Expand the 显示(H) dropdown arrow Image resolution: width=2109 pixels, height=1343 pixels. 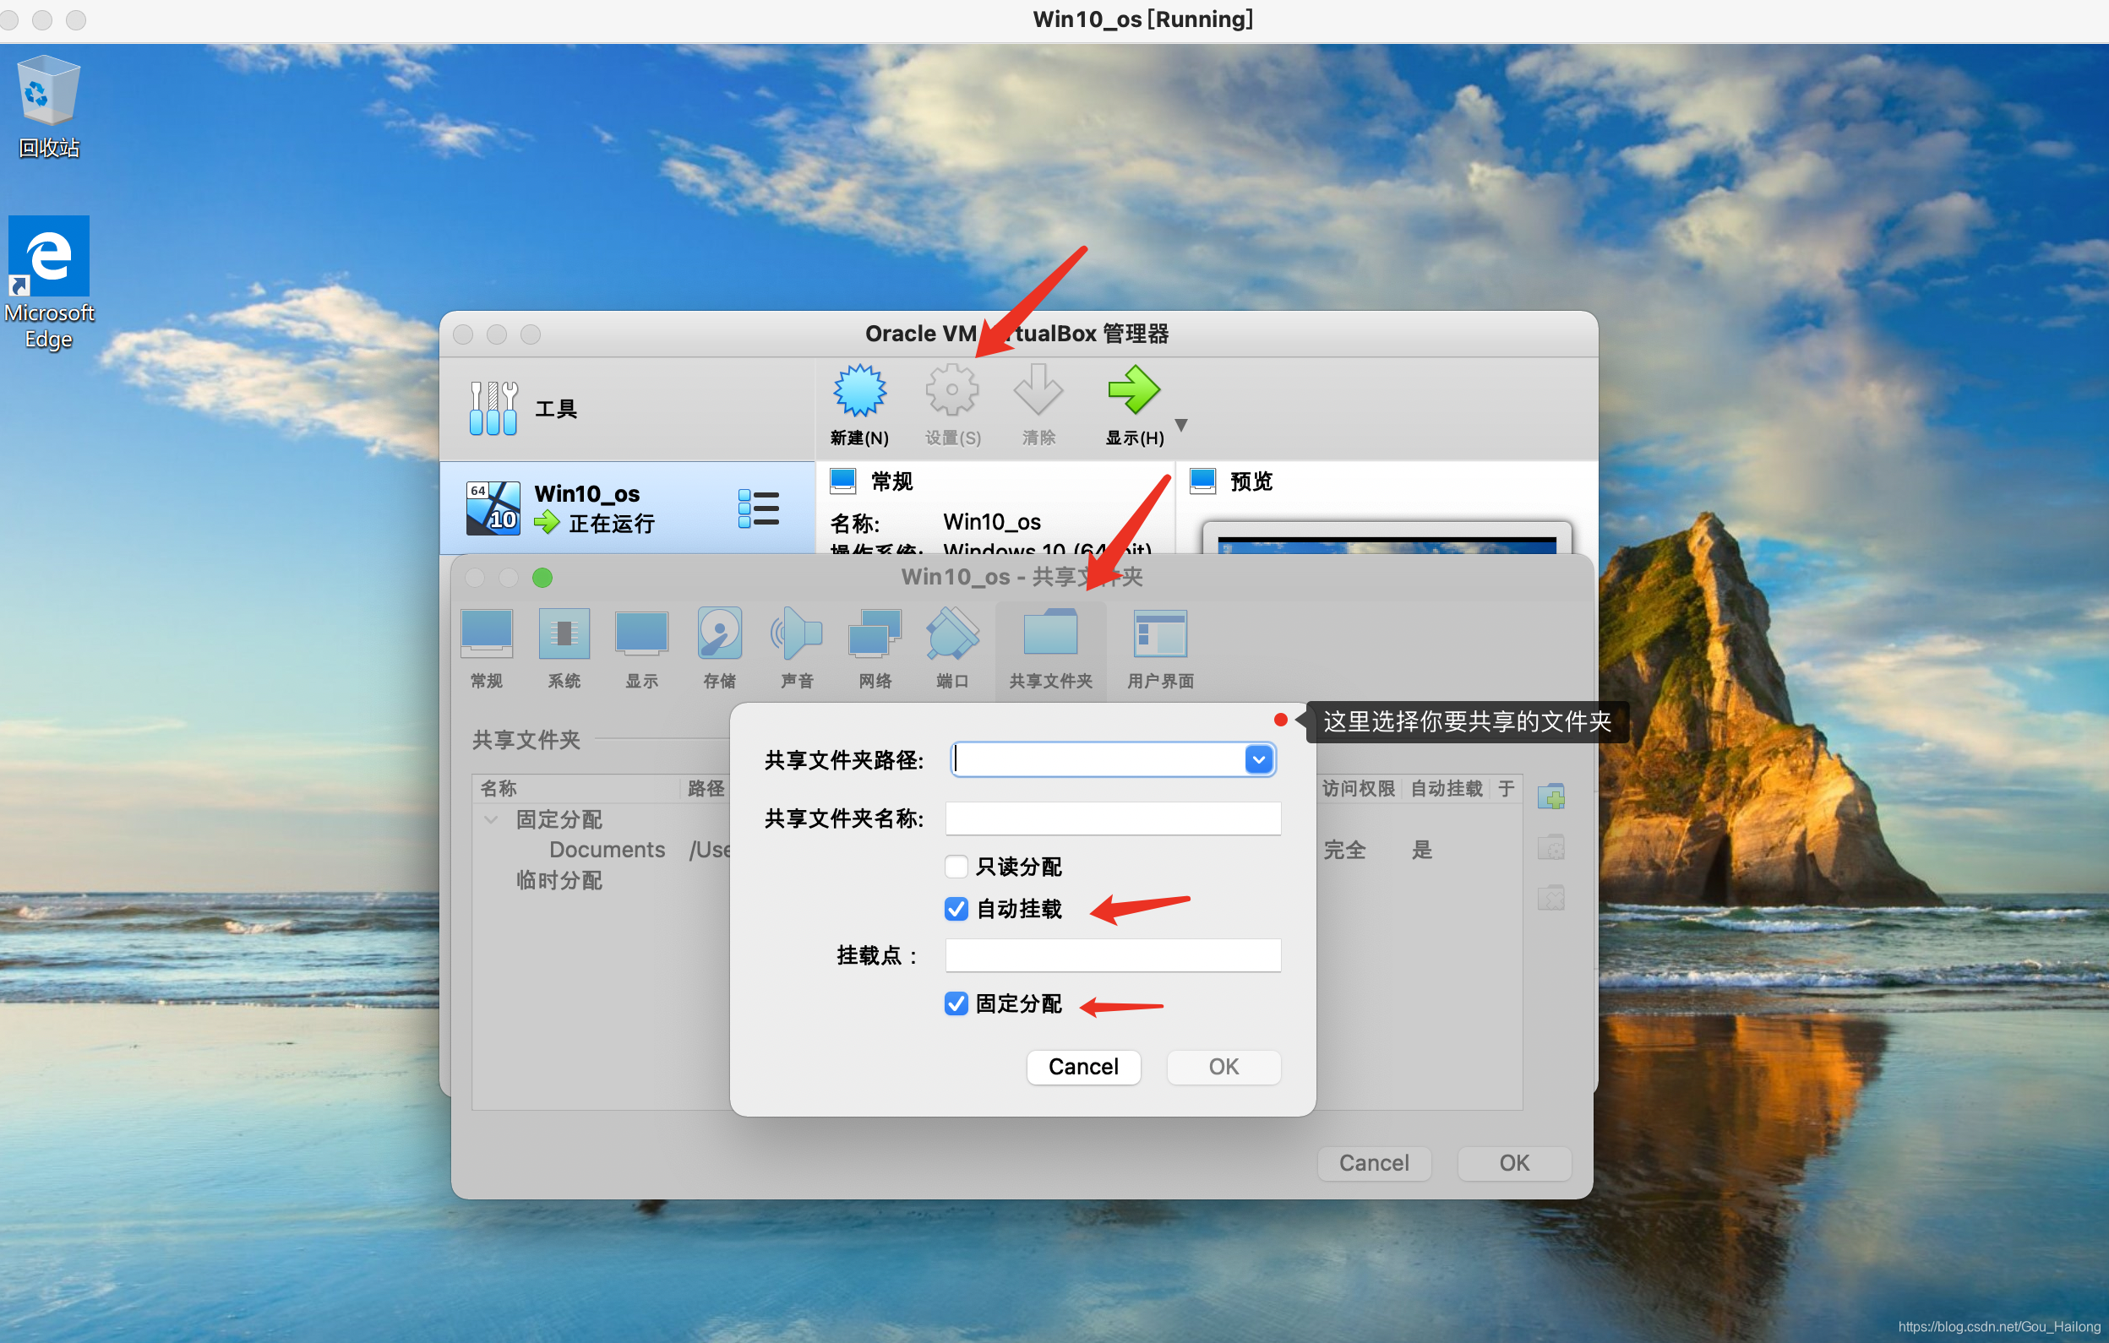coord(1180,426)
